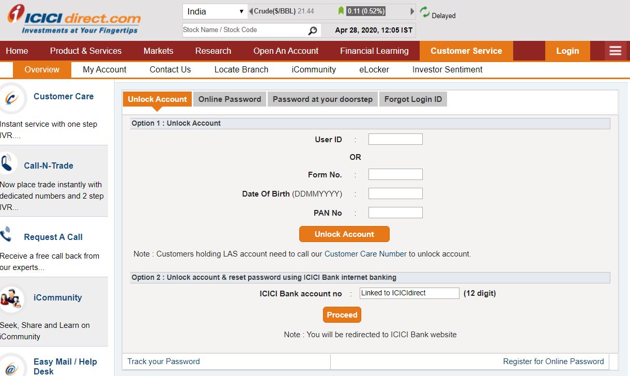This screenshot has width=630, height=376.
Task: Open Track your Password link
Action: [163, 362]
